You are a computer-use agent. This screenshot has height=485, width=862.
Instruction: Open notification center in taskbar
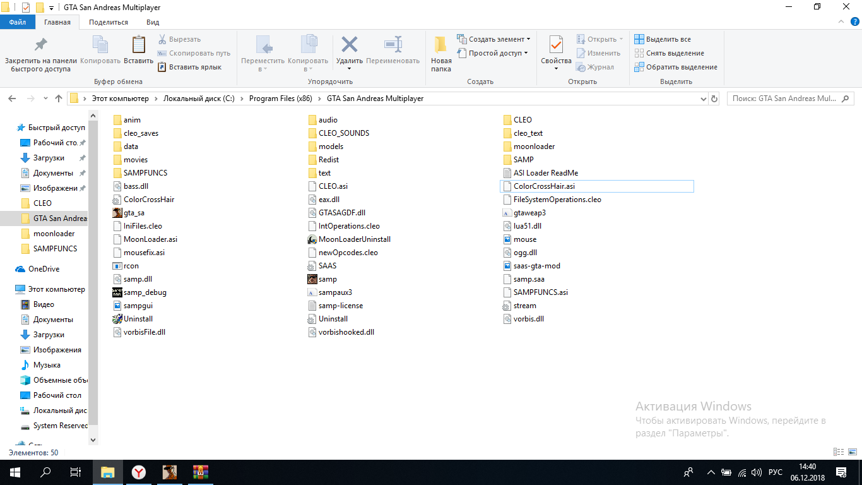point(842,472)
